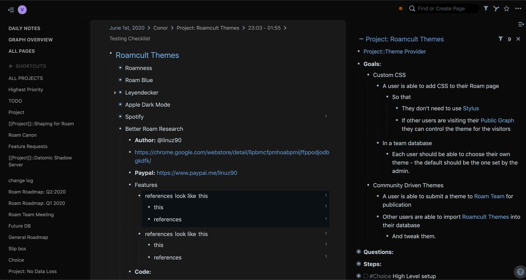The height and width of the screenshot is (280, 526).
Task: Collapse the Project: Roamcult Themes sidebar section
Action: [x=361, y=39]
